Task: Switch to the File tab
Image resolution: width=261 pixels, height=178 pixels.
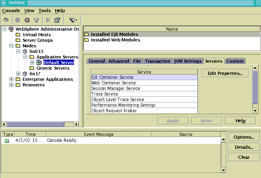Action: click(137, 61)
